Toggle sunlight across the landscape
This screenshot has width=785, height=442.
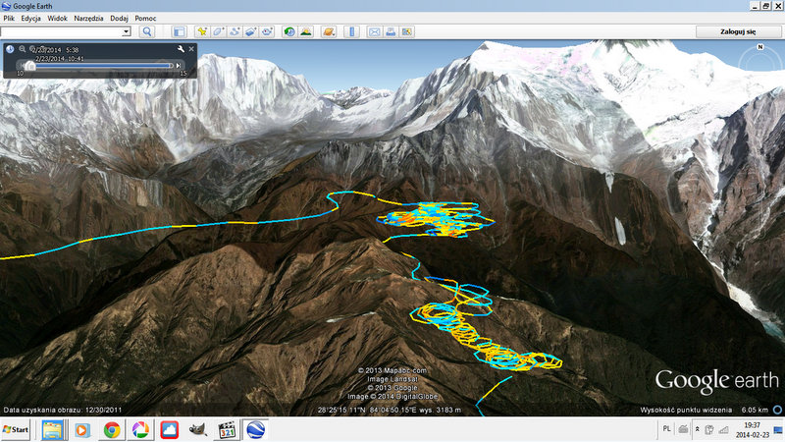click(x=306, y=31)
